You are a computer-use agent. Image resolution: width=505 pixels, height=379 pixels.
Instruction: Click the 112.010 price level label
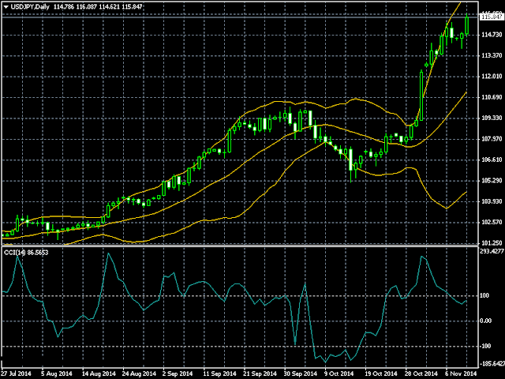492,77
